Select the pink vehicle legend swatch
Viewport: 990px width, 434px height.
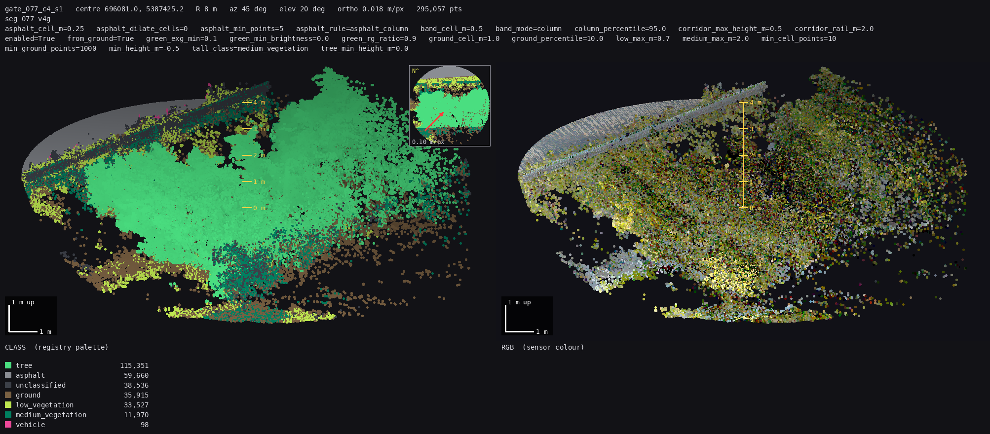8,425
